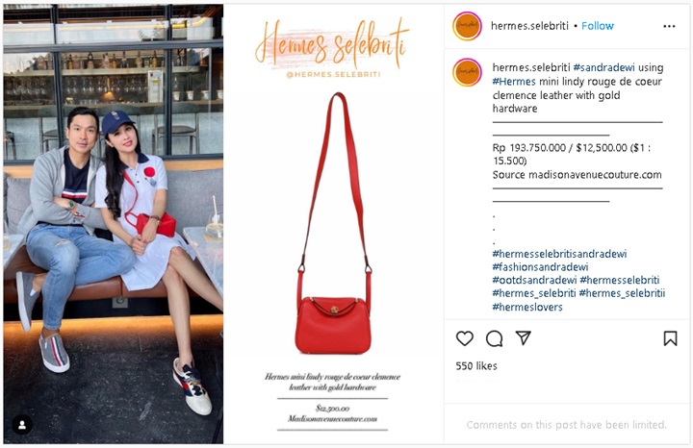693x448 pixels.
Task: Open the #hermes_selebritii hashtag
Action: 622,293
